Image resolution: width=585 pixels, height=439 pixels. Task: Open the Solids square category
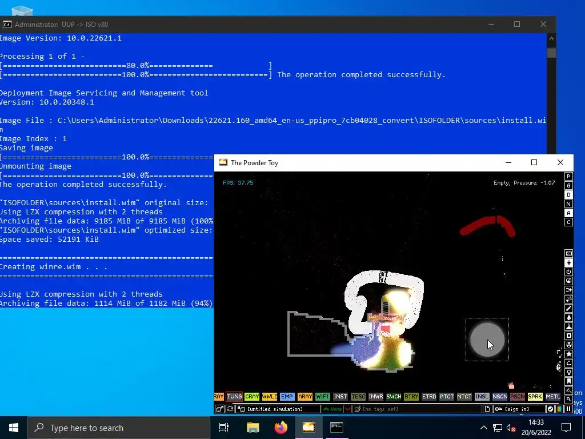click(x=568, y=336)
